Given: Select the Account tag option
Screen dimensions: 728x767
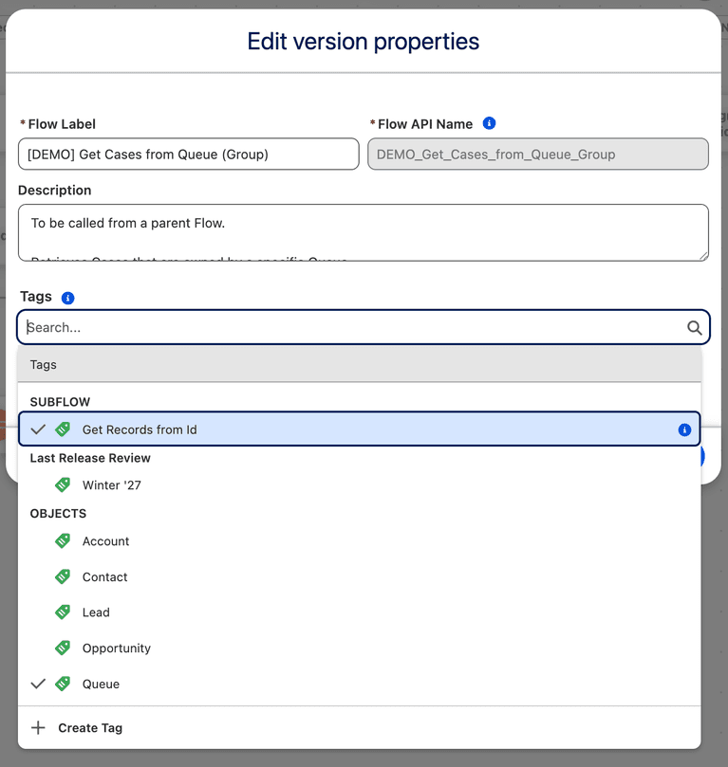Looking at the screenshot, I should [360, 541].
